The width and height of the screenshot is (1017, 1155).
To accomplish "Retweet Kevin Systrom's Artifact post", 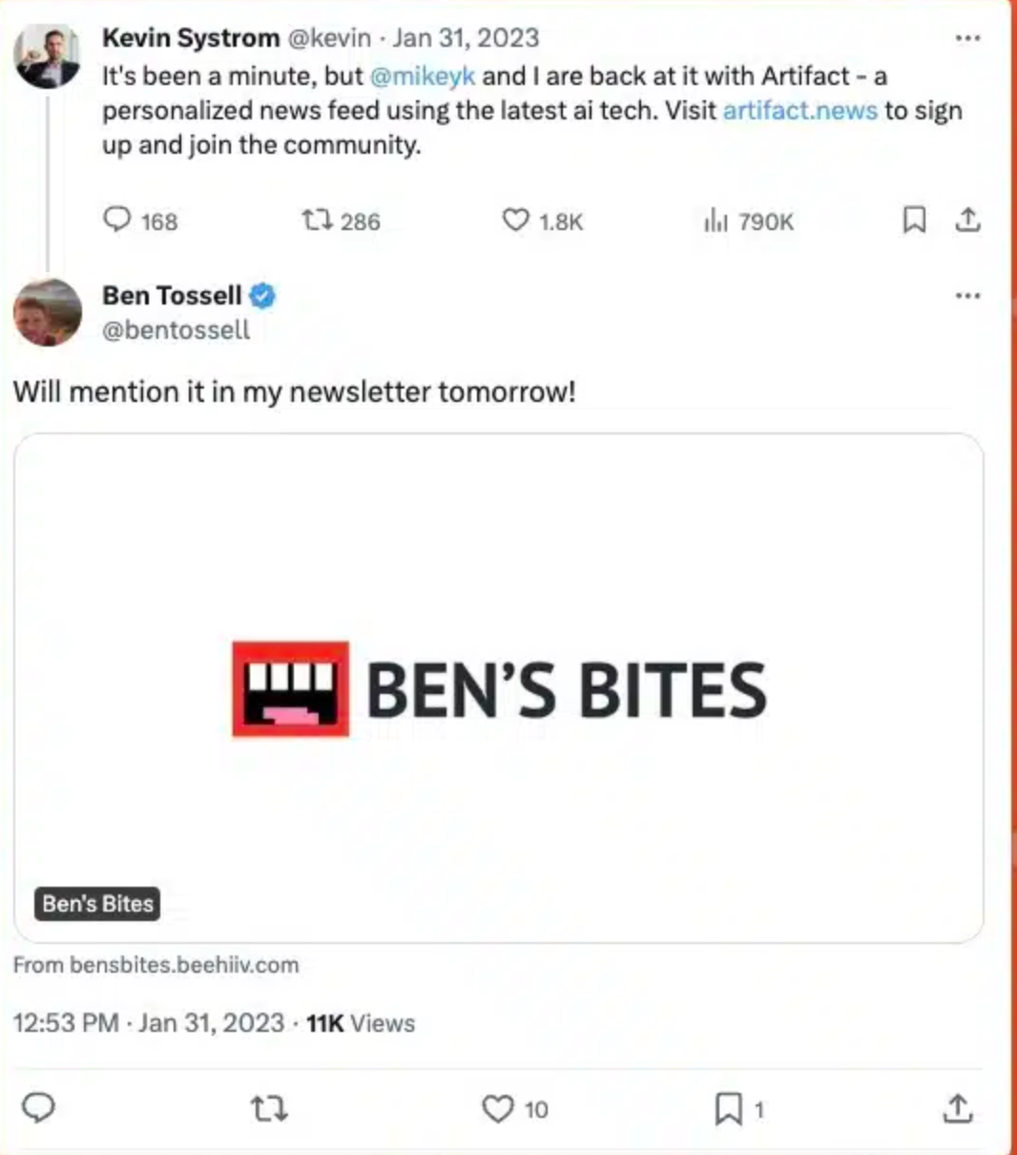I will (x=318, y=220).
